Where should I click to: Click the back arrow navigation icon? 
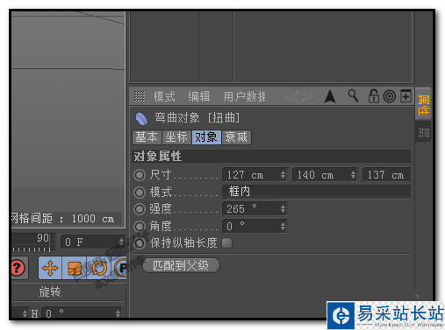pyautogui.click(x=298, y=95)
